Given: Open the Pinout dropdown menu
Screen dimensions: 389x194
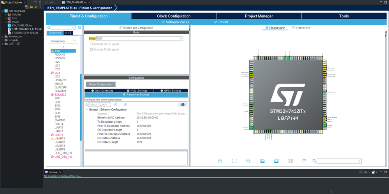Looking at the screenshot, I should point(221,22).
